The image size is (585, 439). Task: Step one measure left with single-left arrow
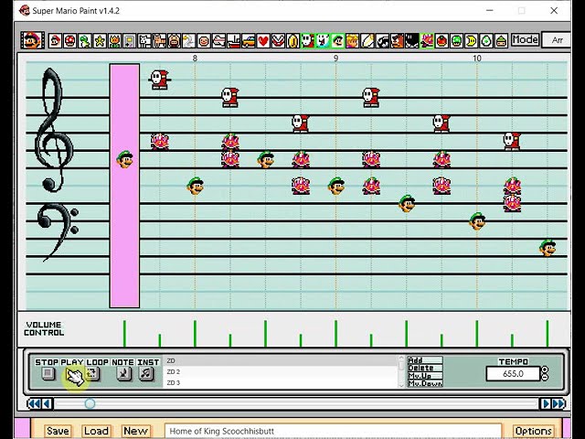tap(47, 404)
